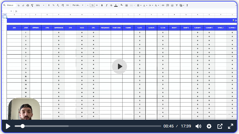239x134 pixels.
Task: Open the Name box dropdown arrow
Action: point(11,11)
